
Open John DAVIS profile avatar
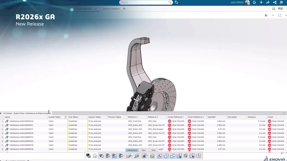[248, 2]
